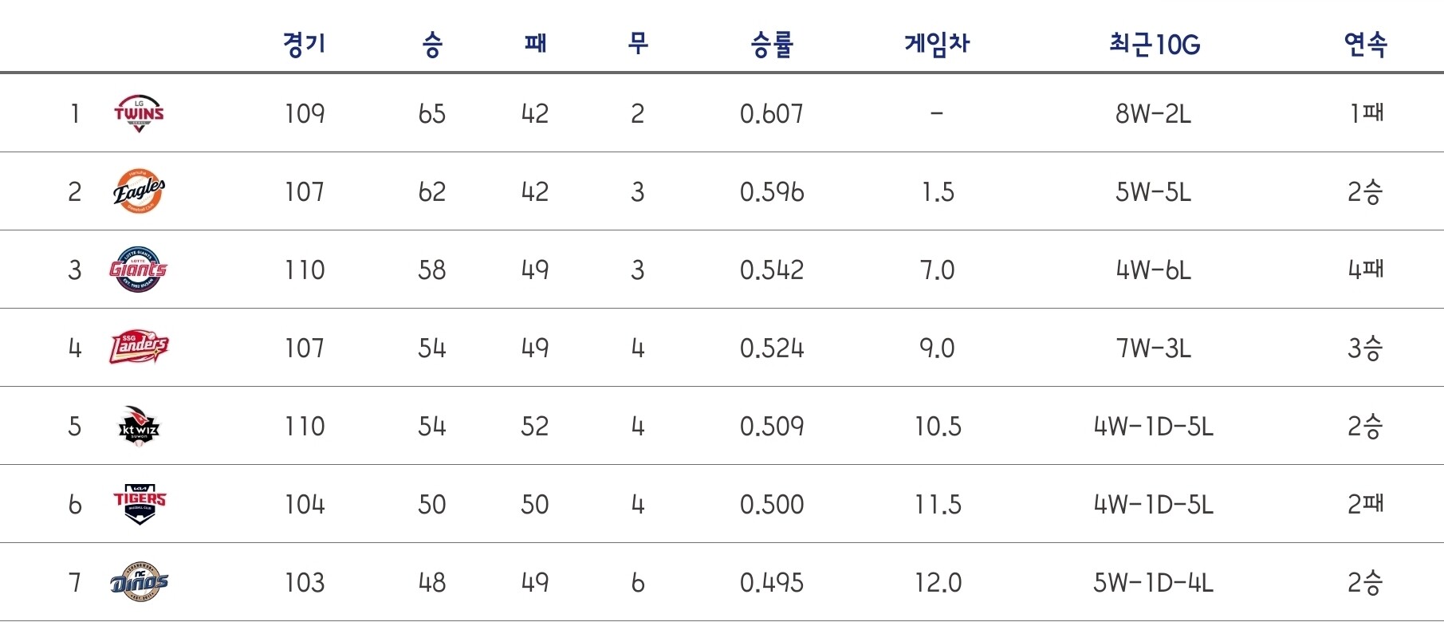Select the 0.607 win rate cell
This screenshot has width=1444, height=622.
771,113
